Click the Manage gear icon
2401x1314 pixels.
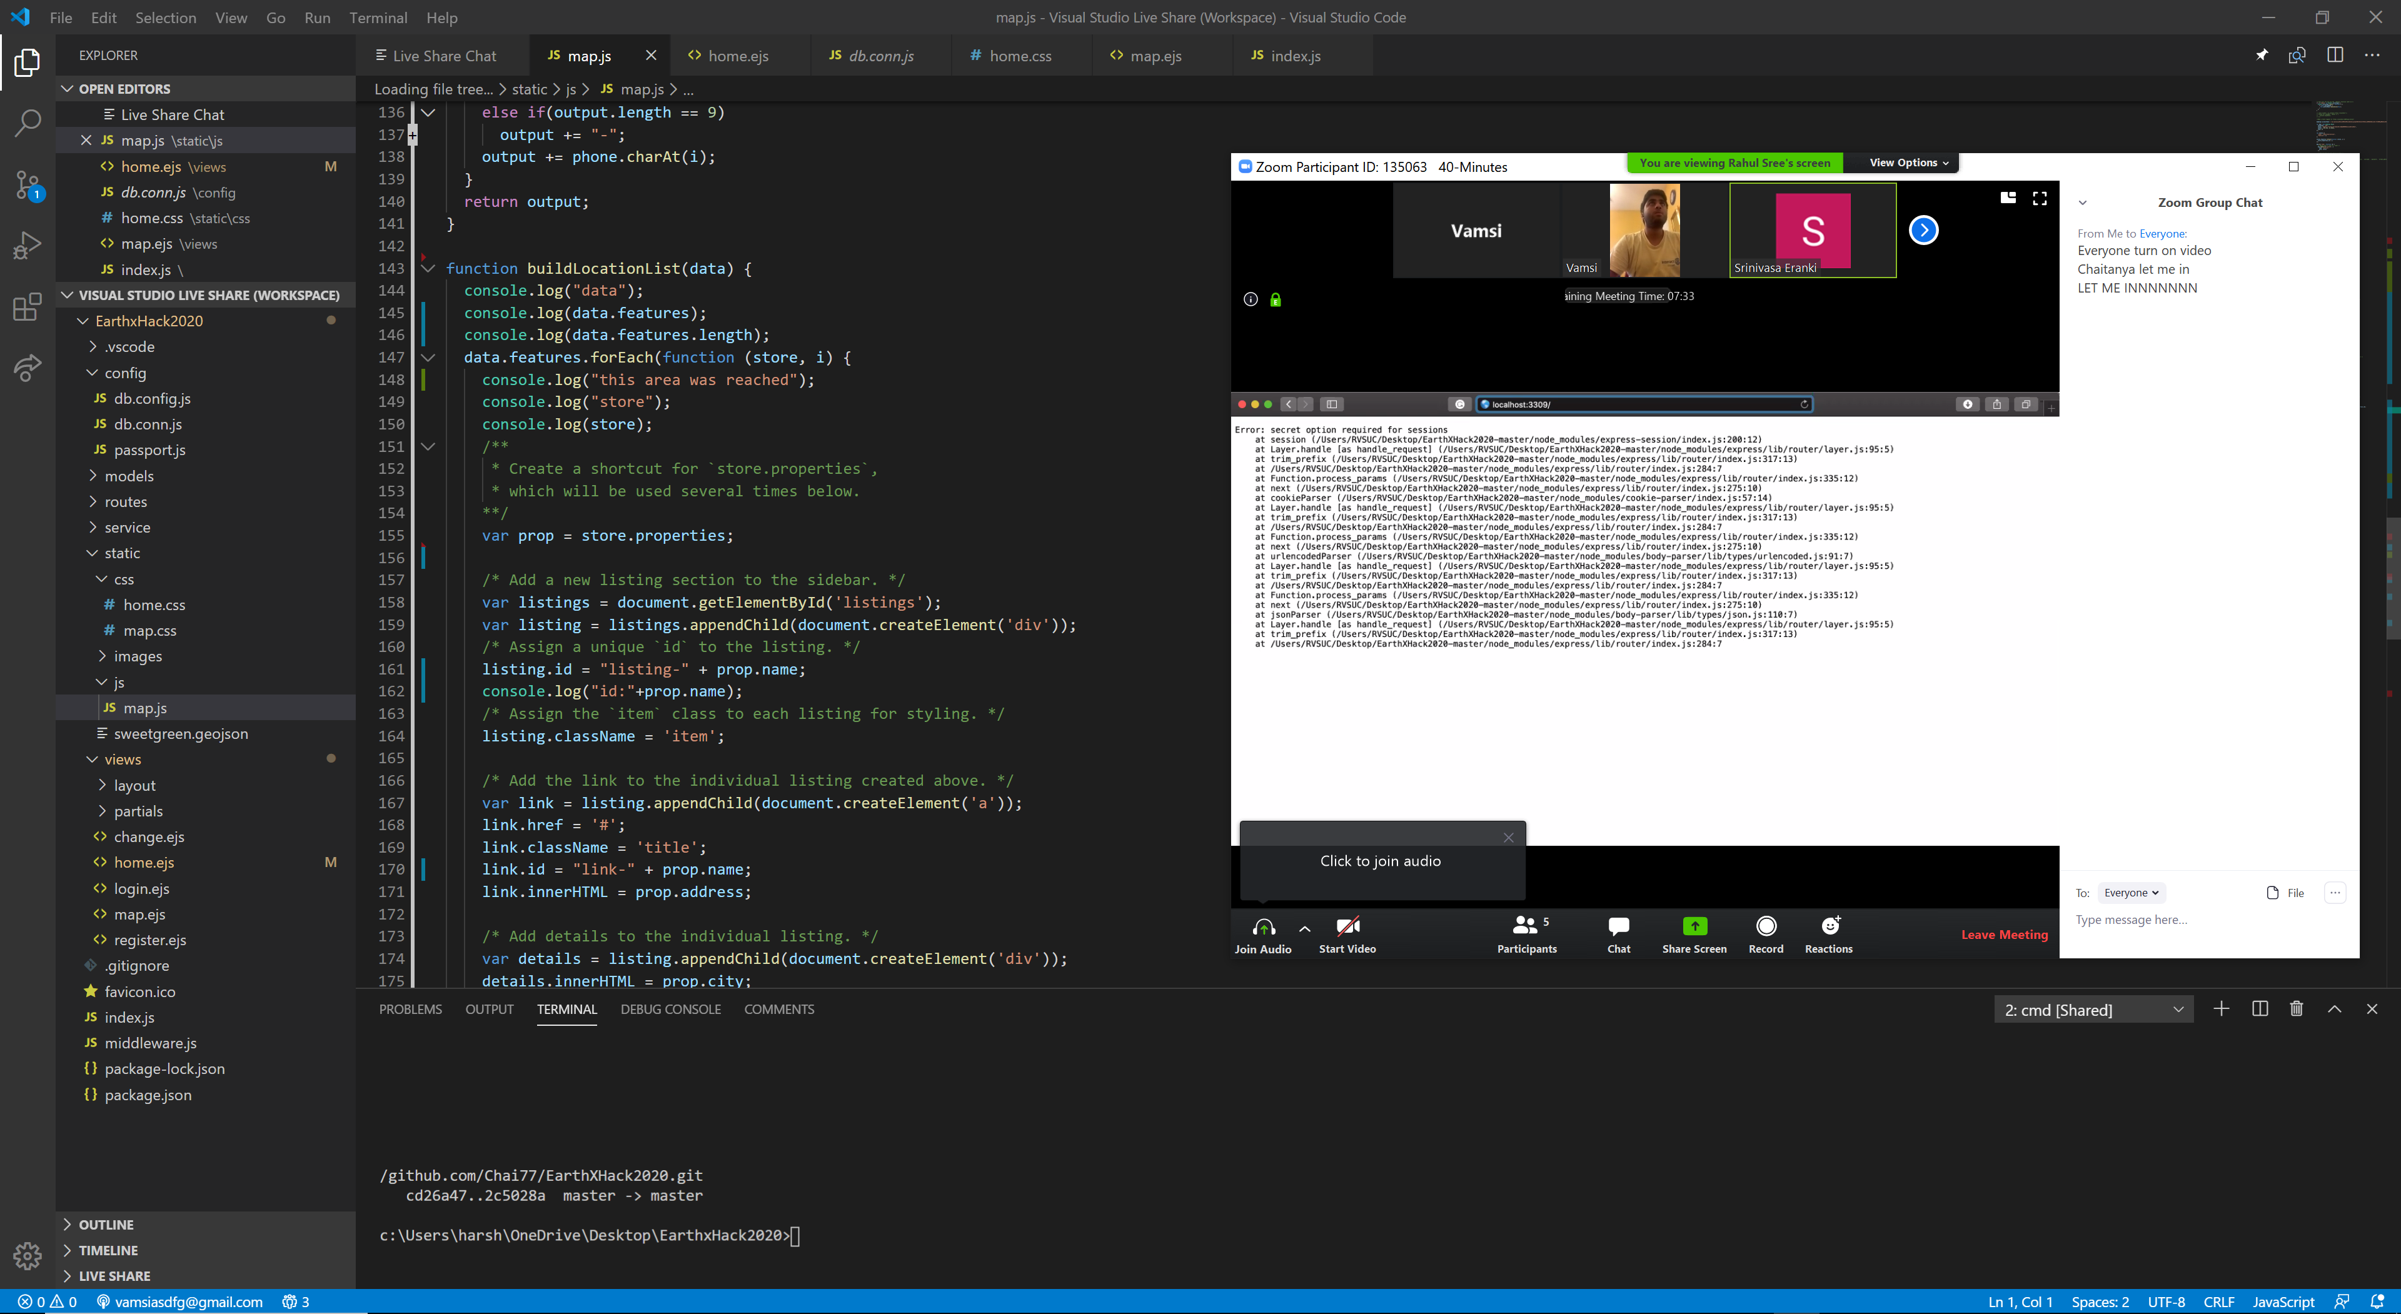click(x=28, y=1255)
